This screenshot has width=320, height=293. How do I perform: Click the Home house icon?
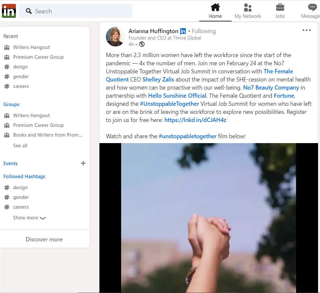tap(215, 7)
